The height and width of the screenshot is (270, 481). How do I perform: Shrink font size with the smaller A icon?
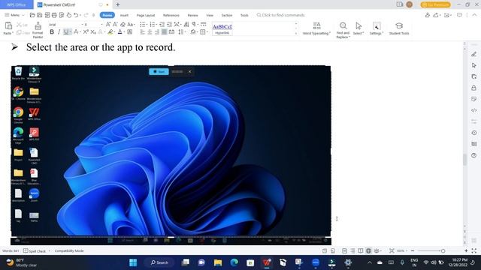[115, 24]
